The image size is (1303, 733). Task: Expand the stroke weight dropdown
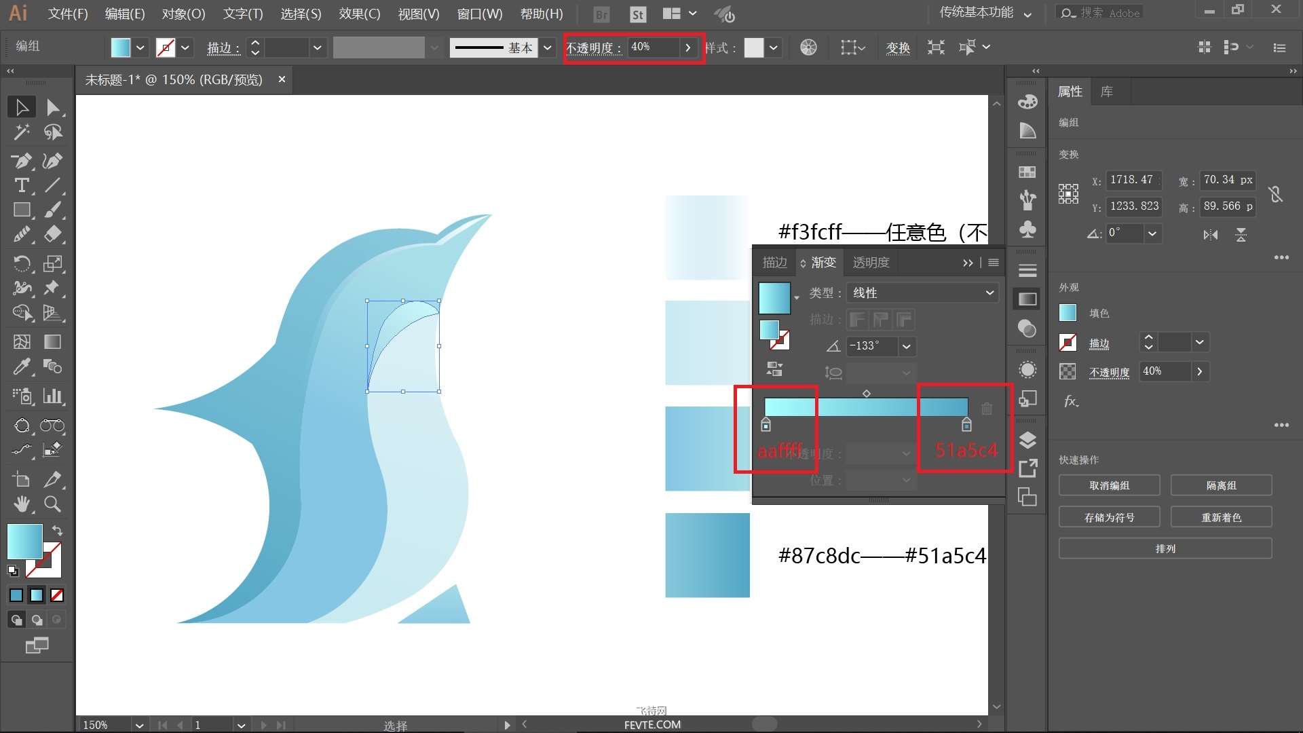click(316, 48)
